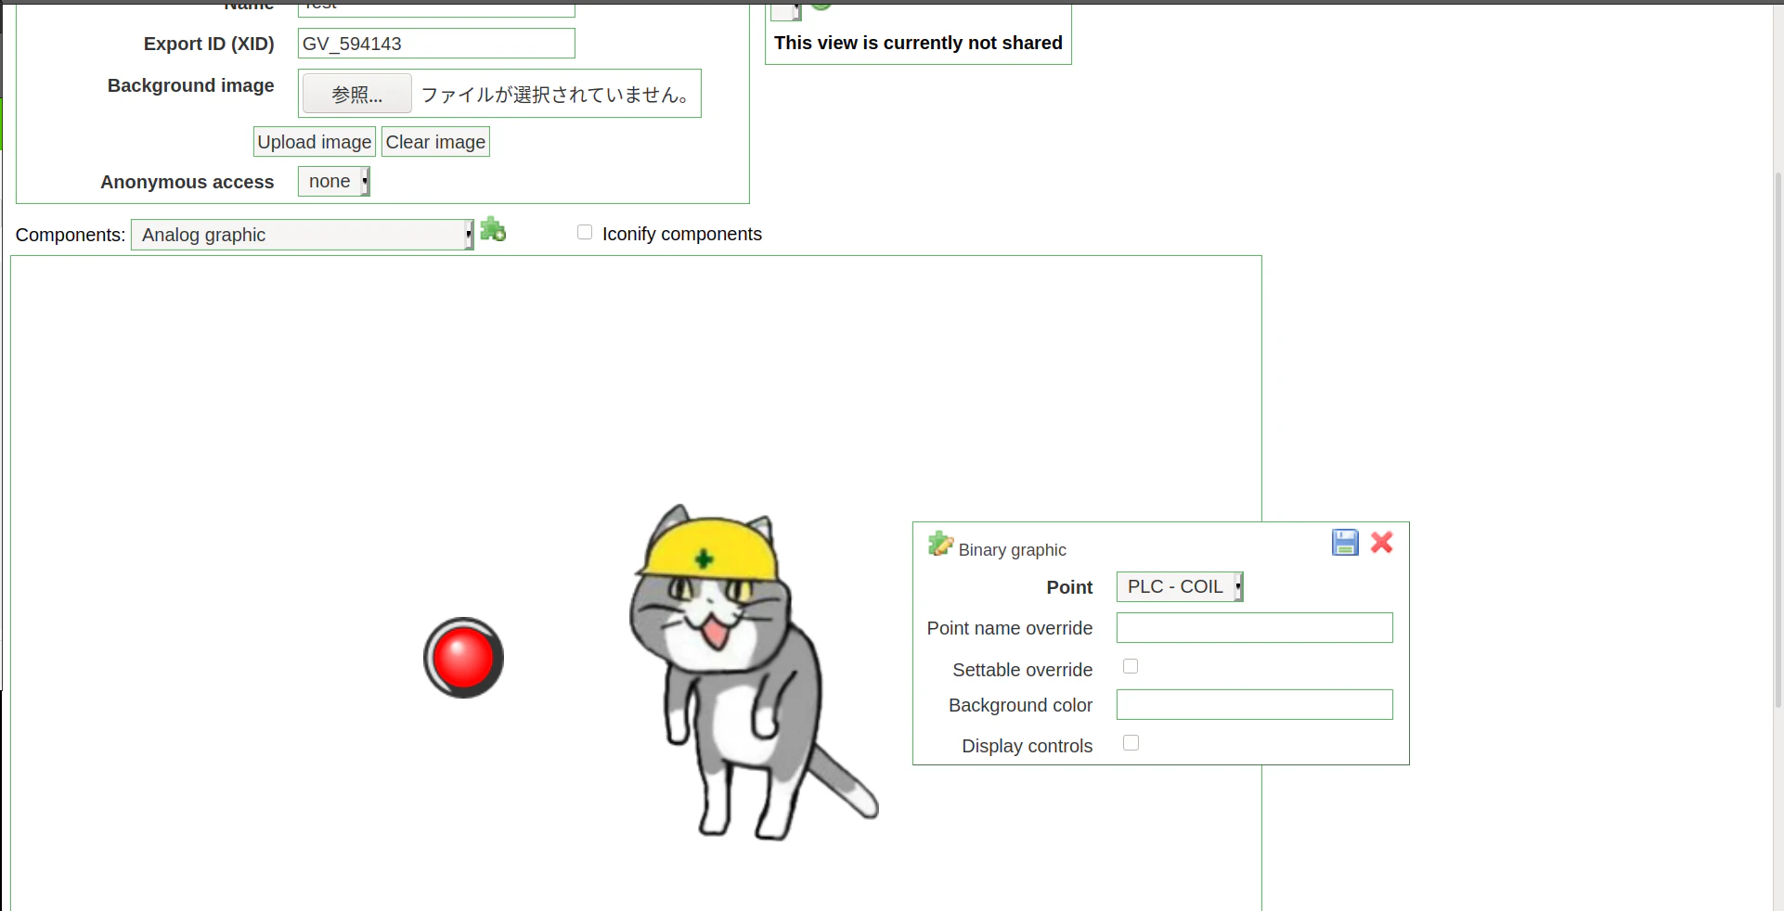Click the Clear image button
This screenshot has width=1784, height=911.
[435, 142]
